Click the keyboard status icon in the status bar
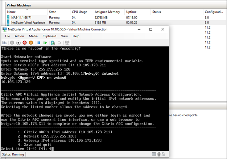The height and width of the screenshot is (159, 227). click(154, 154)
